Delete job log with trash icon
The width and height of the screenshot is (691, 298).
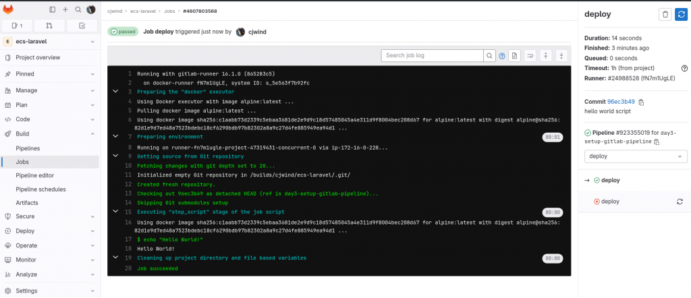coord(665,14)
